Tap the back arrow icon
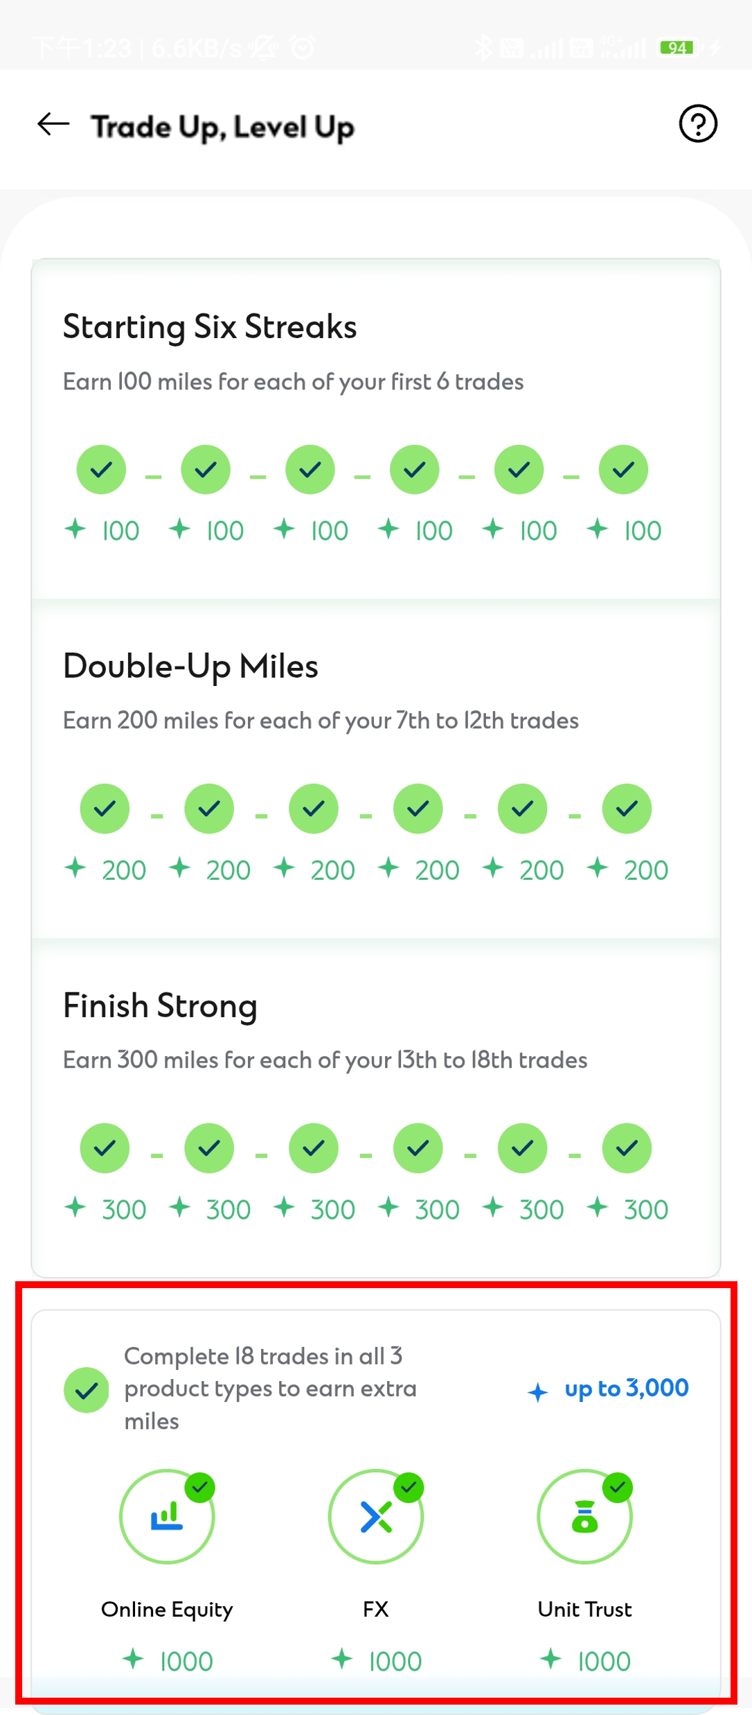The height and width of the screenshot is (1715, 752). click(53, 125)
